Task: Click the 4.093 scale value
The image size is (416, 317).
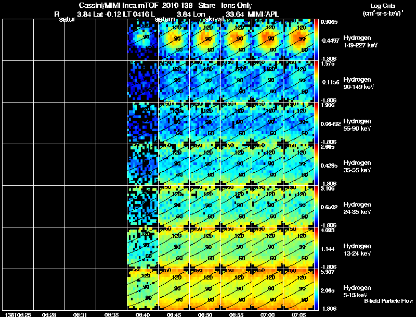Action: pyautogui.click(x=328, y=231)
